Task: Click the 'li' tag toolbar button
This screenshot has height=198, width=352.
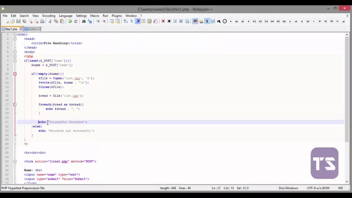Action: coord(290,21)
